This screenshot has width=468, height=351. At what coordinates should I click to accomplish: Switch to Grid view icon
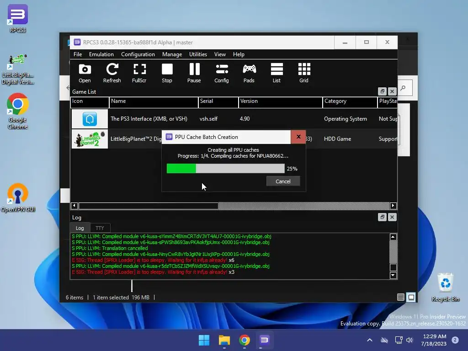(x=304, y=73)
